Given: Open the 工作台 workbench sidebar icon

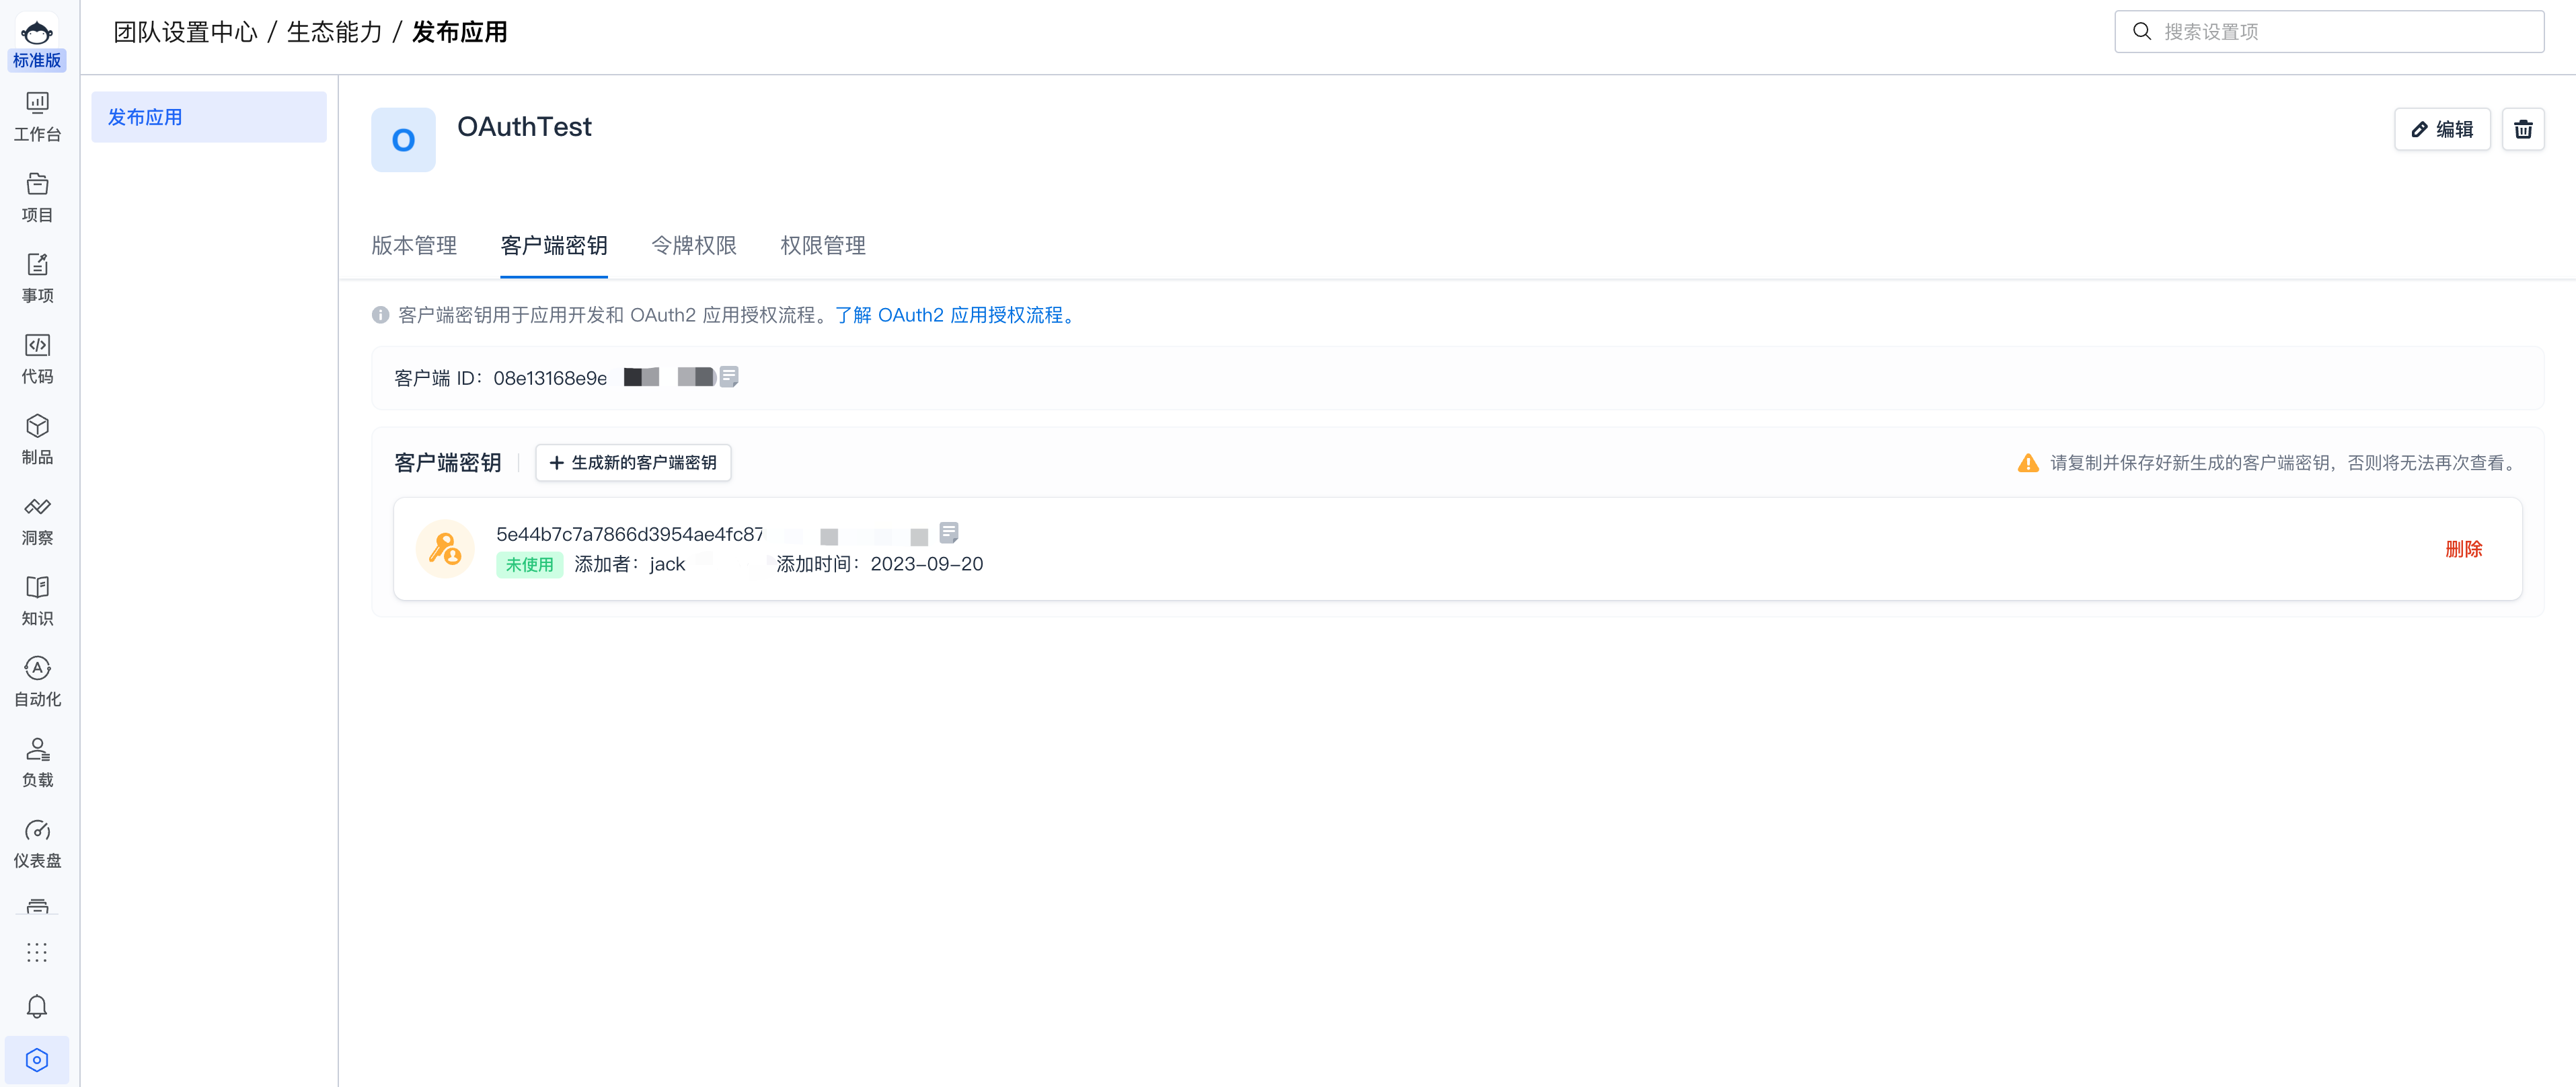Looking at the screenshot, I should (x=37, y=116).
